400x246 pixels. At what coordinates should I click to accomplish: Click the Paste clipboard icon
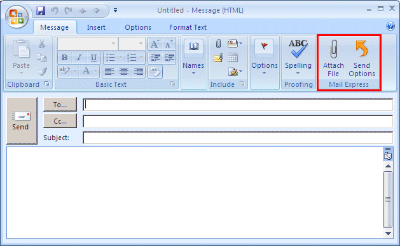[x=21, y=48]
